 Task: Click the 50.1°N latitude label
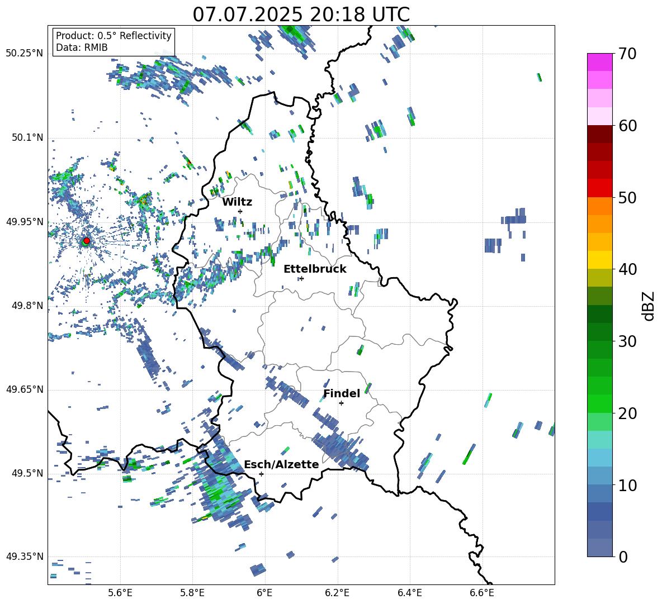click(27, 137)
